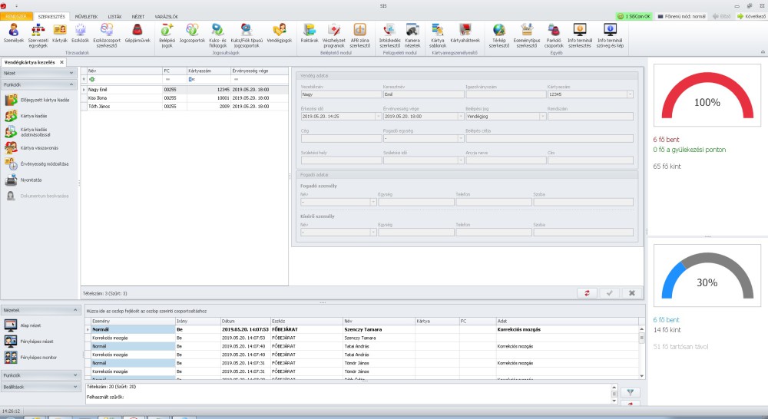Switch to Fényképes monitor view
This screenshot has height=419, width=768.
tap(39, 358)
